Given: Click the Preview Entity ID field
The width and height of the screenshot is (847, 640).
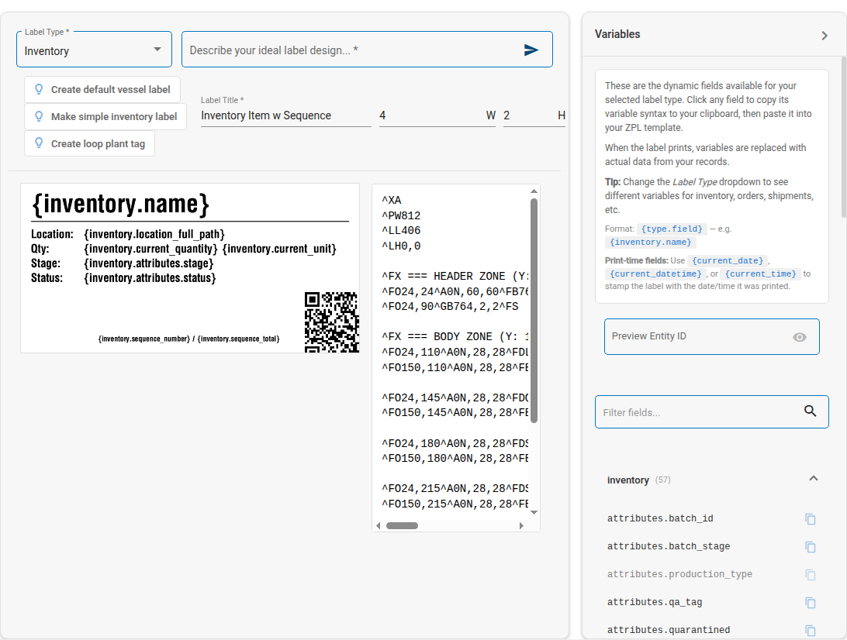Looking at the screenshot, I should click(x=711, y=337).
